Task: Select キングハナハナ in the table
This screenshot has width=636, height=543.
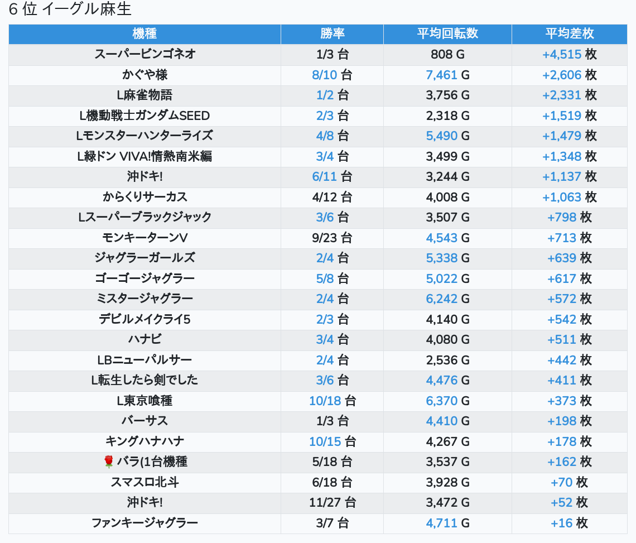Action: click(x=145, y=441)
